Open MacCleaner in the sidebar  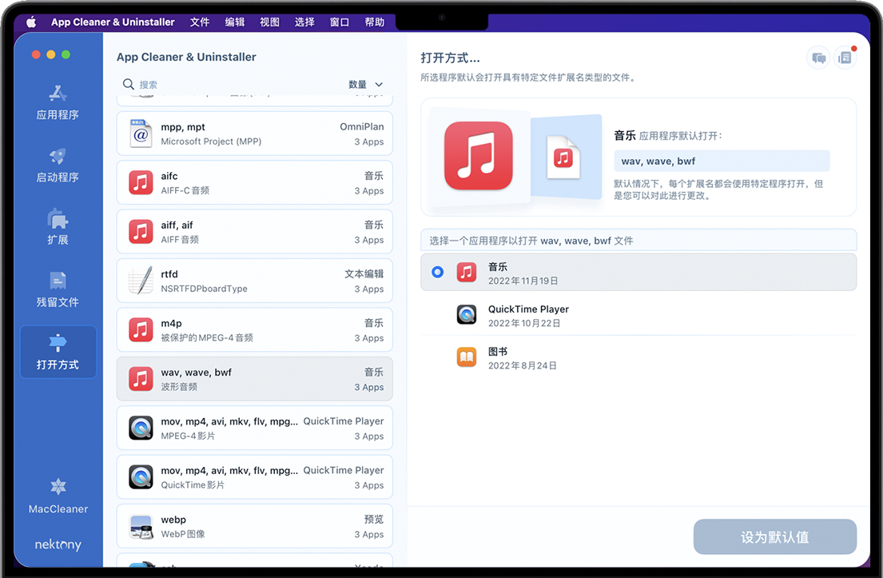[x=58, y=496]
